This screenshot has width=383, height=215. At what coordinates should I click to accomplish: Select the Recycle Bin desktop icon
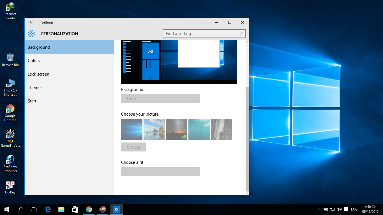click(x=10, y=60)
